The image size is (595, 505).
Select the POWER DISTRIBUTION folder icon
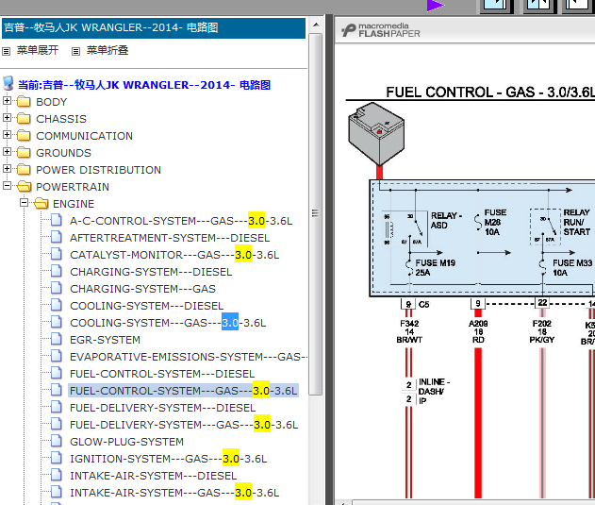24,169
